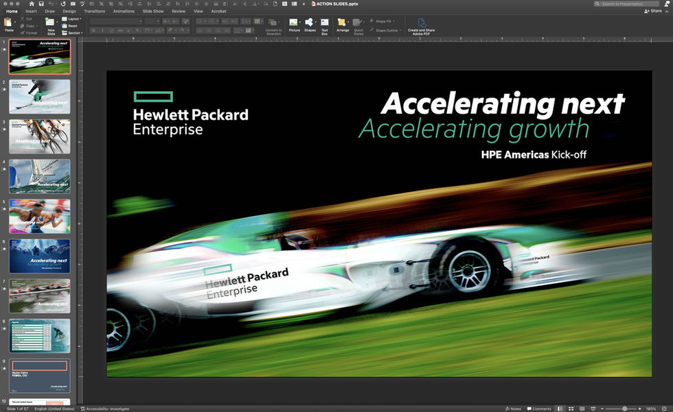Customize Quick Access Toolbar dropdown arrow
Viewport: 673px width, 412px height.
[x=304, y=3]
